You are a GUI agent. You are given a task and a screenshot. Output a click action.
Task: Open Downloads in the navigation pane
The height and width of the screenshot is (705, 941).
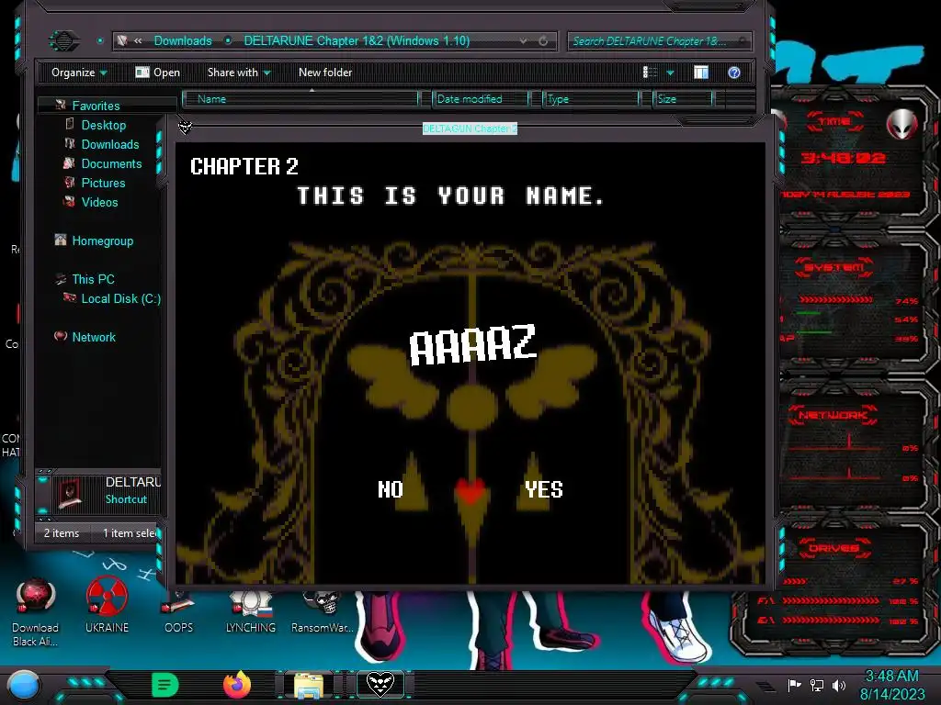110,144
